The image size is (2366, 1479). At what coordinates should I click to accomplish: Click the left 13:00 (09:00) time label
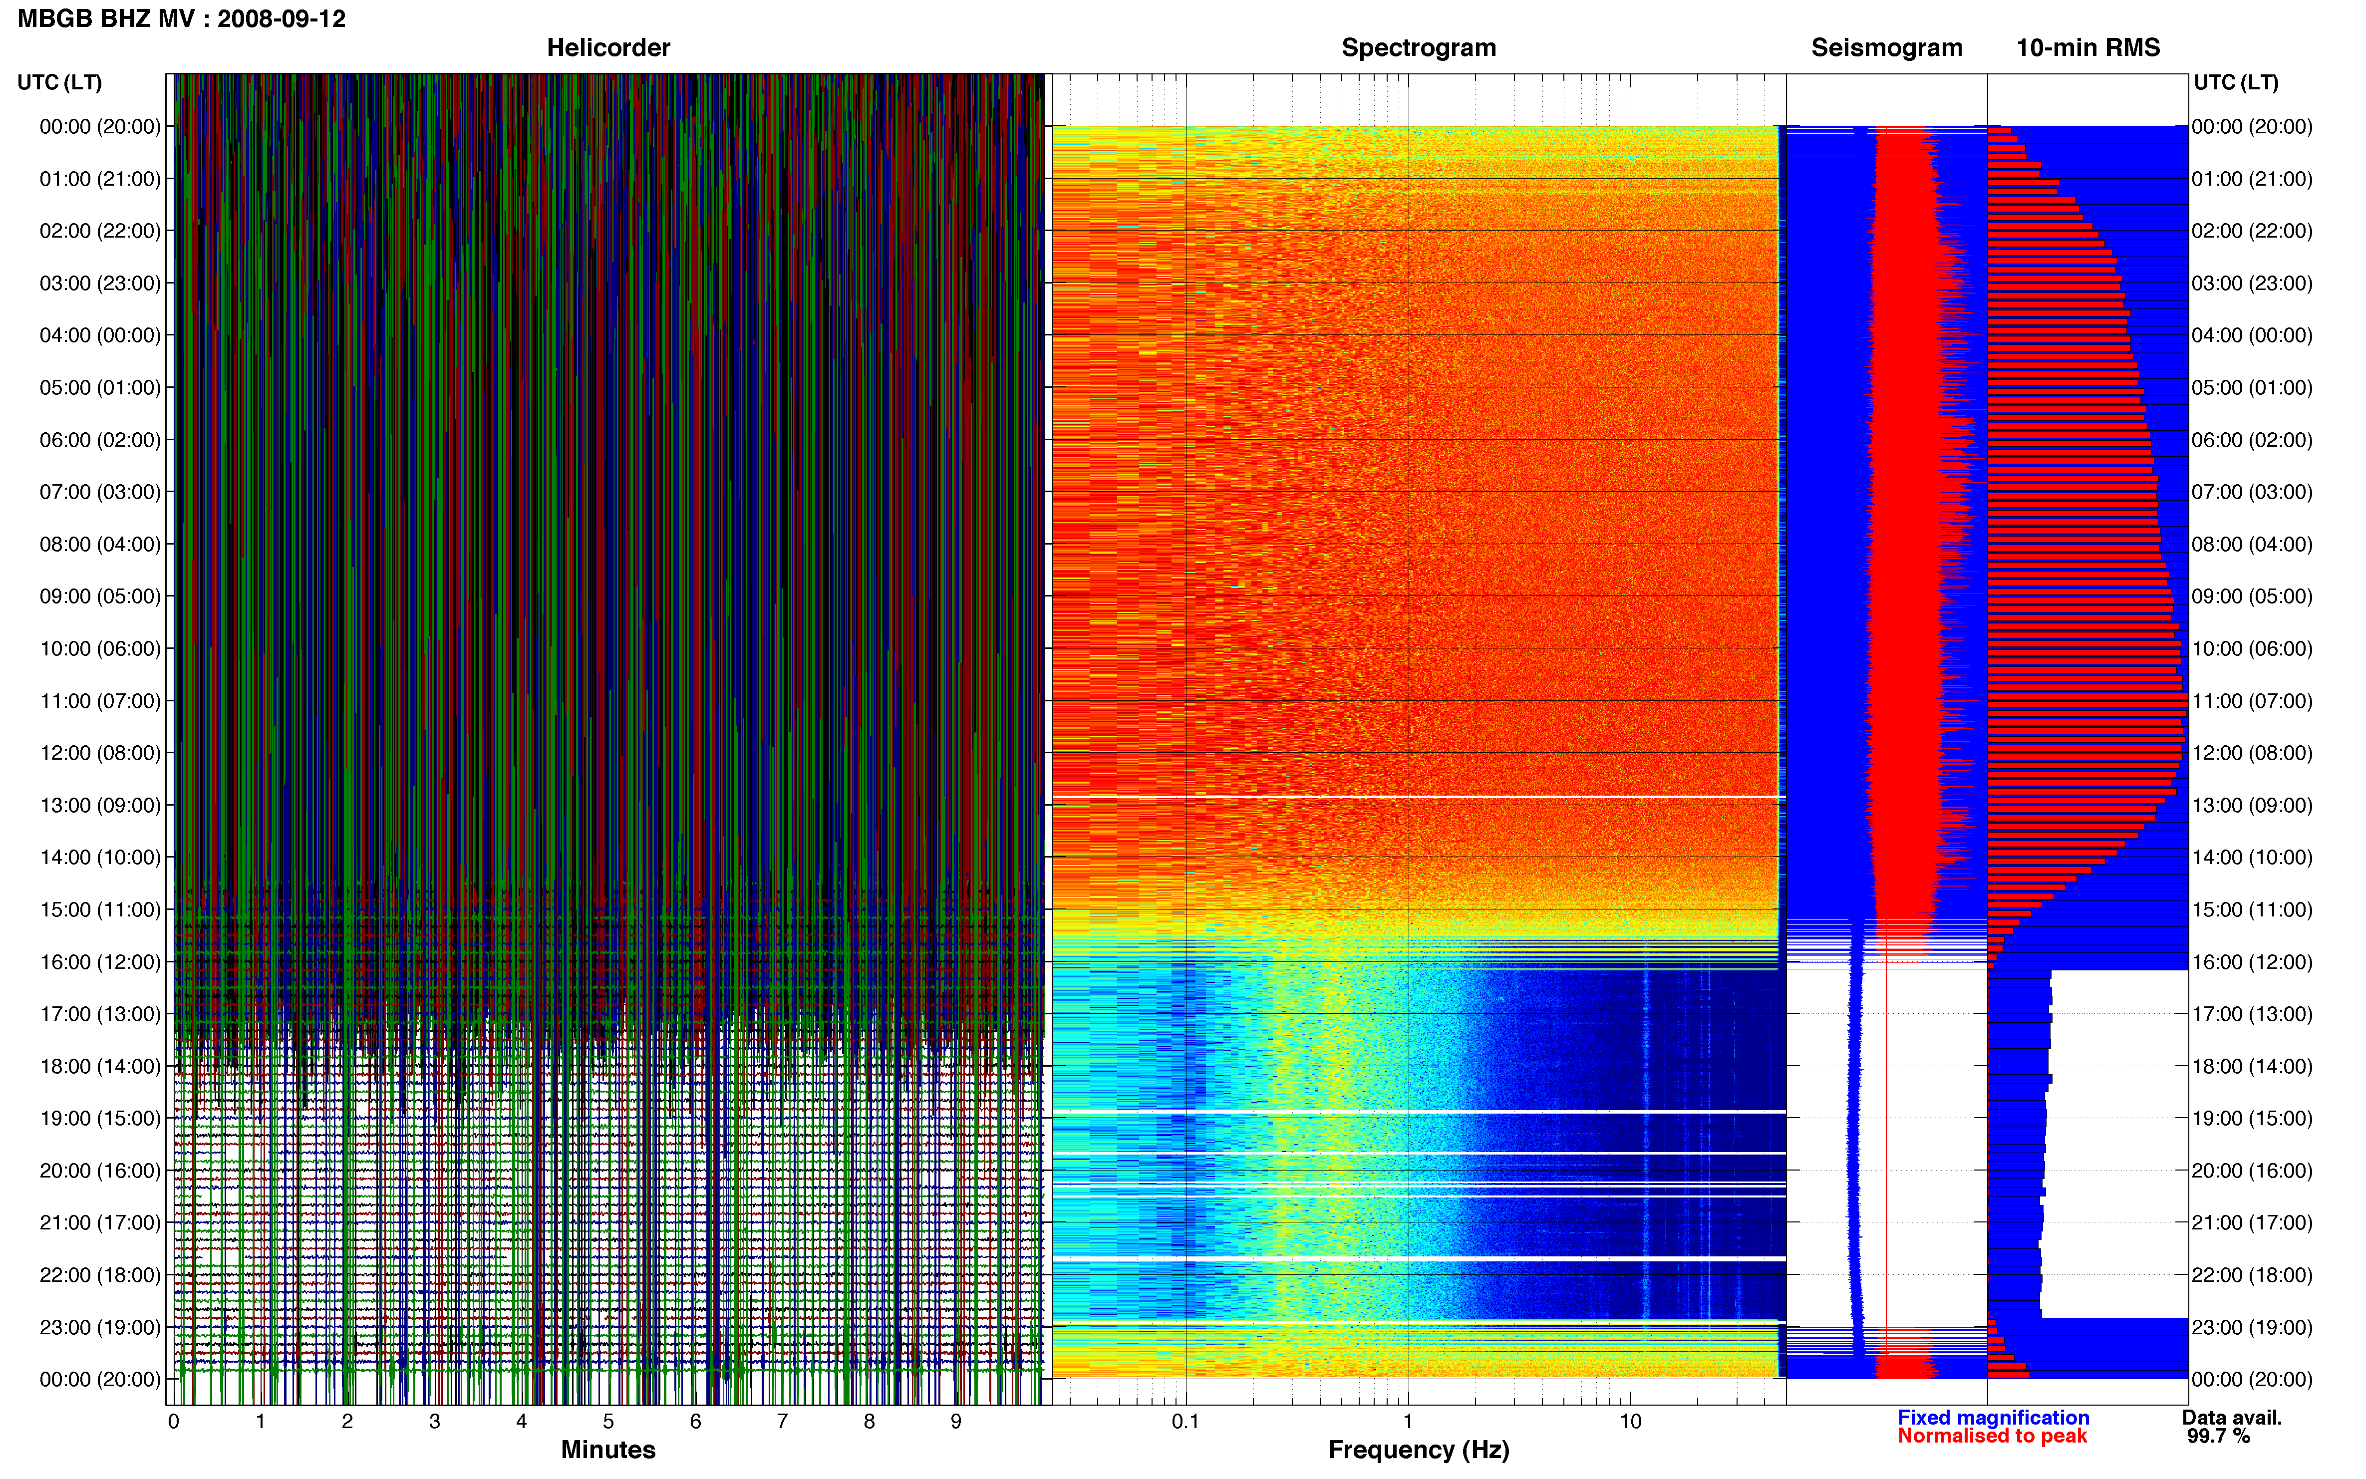[100, 805]
